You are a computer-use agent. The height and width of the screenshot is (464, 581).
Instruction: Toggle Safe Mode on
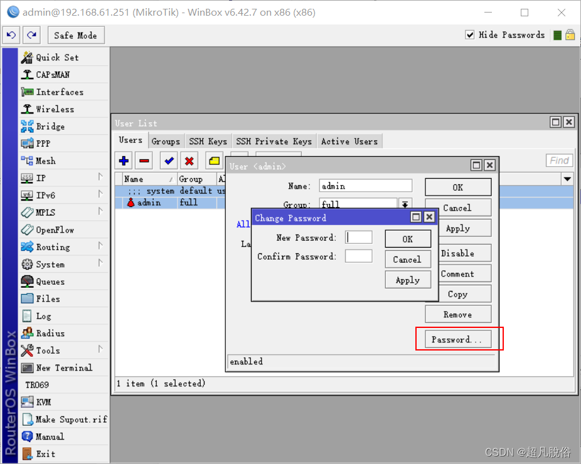click(75, 35)
